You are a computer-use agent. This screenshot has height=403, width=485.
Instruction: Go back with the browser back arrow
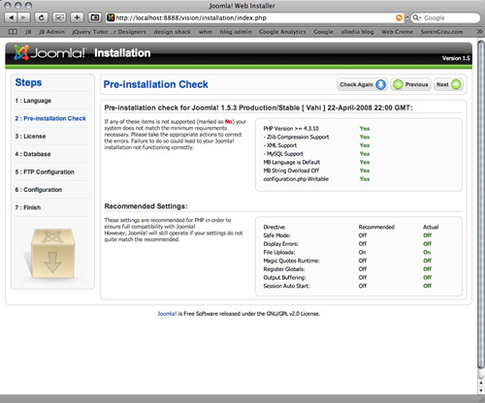pos(12,17)
